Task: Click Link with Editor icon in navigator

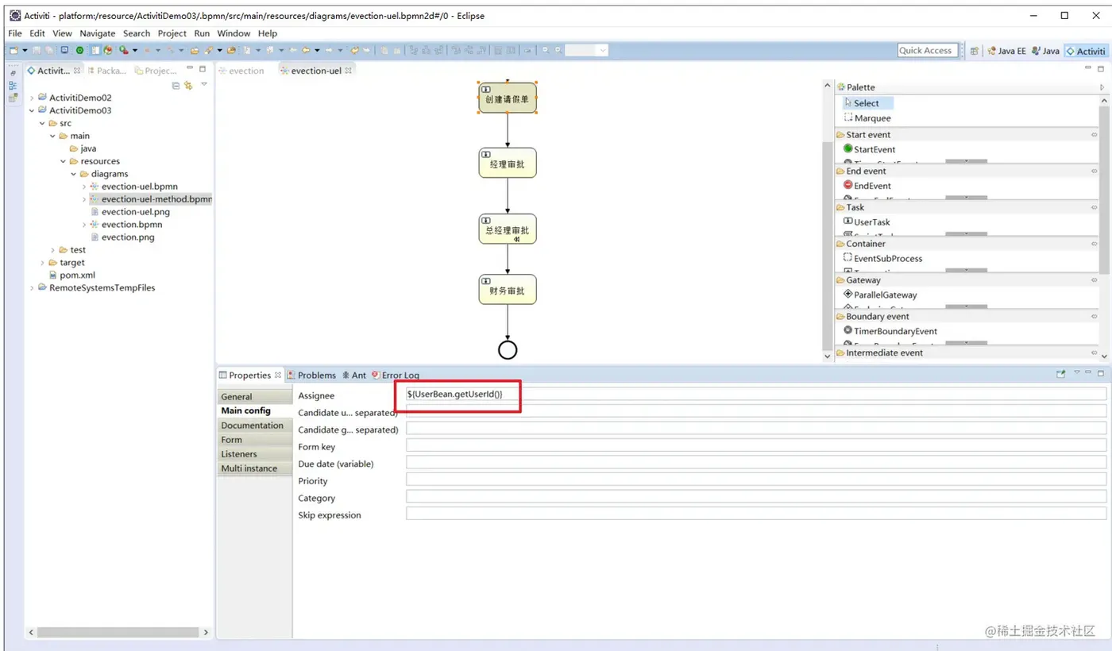Action: [188, 86]
